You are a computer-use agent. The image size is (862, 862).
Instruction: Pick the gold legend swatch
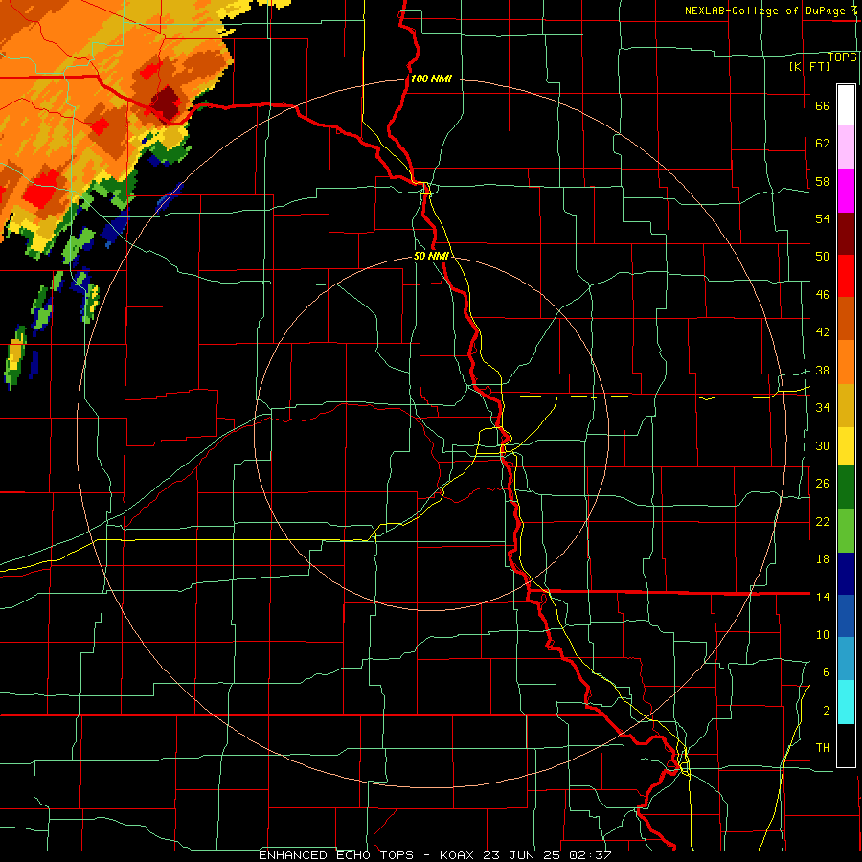[846, 405]
